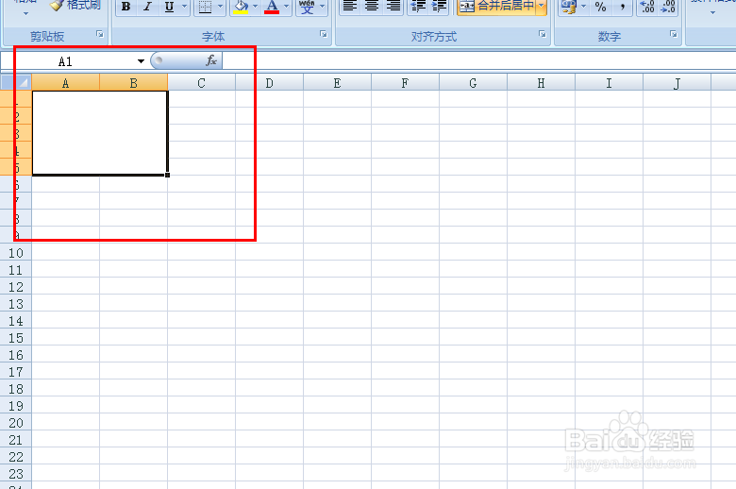Viewport: 736px width, 489px height.
Task: Open the fill color dropdown arrow
Action: pos(256,7)
